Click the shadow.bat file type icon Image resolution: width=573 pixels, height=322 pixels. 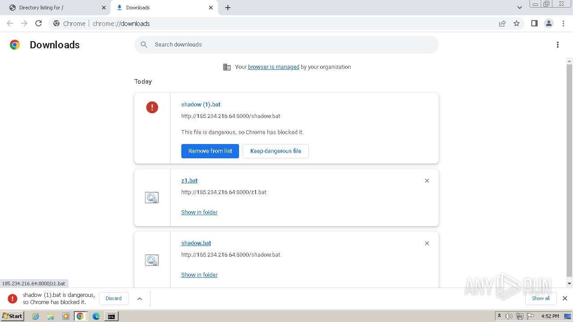[x=152, y=260]
